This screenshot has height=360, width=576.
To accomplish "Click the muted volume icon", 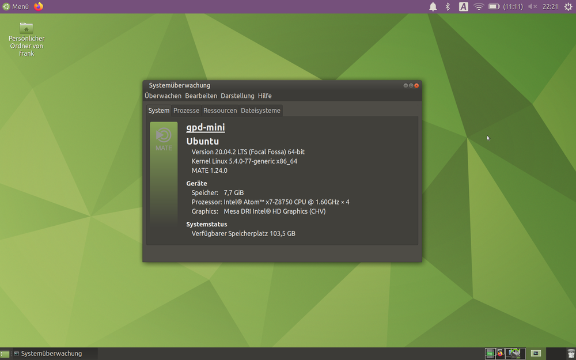I will [532, 7].
